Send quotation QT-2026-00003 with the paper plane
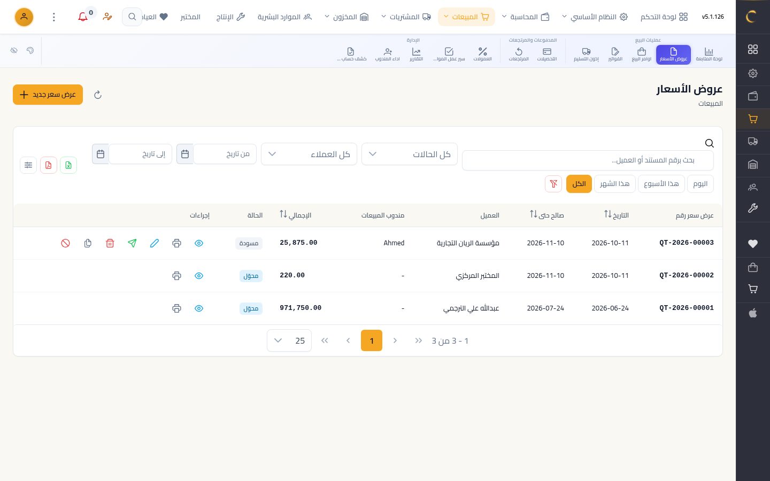The height and width of the screenshot is (481, 770). click(x=132, y=243)
